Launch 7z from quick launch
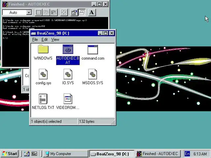This screenshot has height=158, width=211. pyautogui.click(x=34, y=154)
